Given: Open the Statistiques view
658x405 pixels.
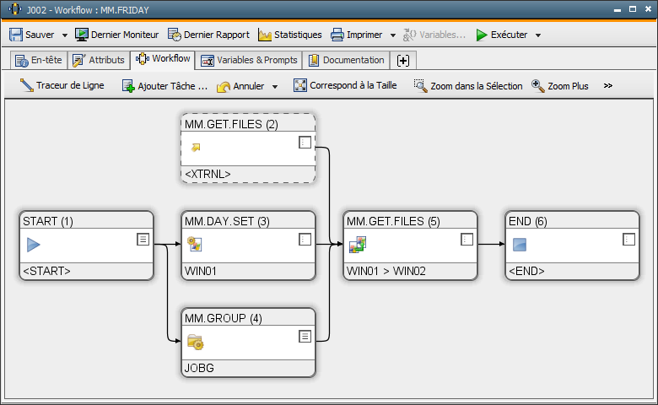Looking at the screenshot, I should [x=289, y=35].
